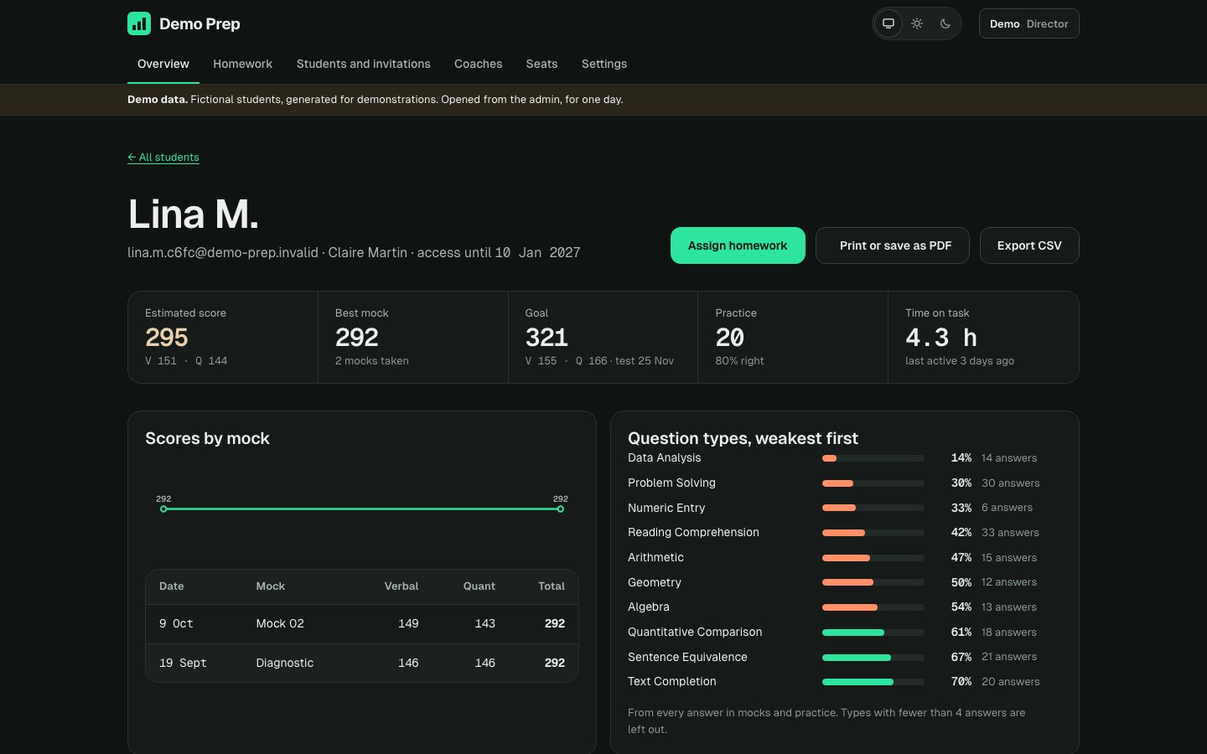This screenshot has width=1207, height=754.
Task: Click the Data Analysis accuracy bar
Action: [x=873, y=458]
